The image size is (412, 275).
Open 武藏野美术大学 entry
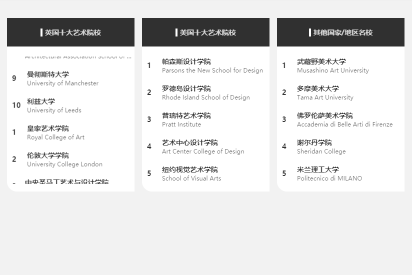click(321, 61)
